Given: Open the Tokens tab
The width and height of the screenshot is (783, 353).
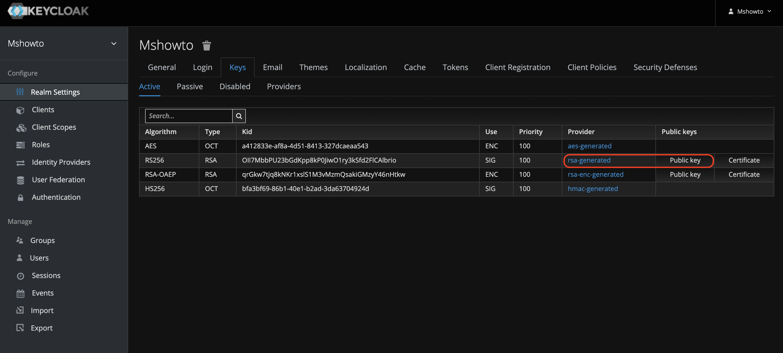Looking at the screenshot, I should click(455, 67).
